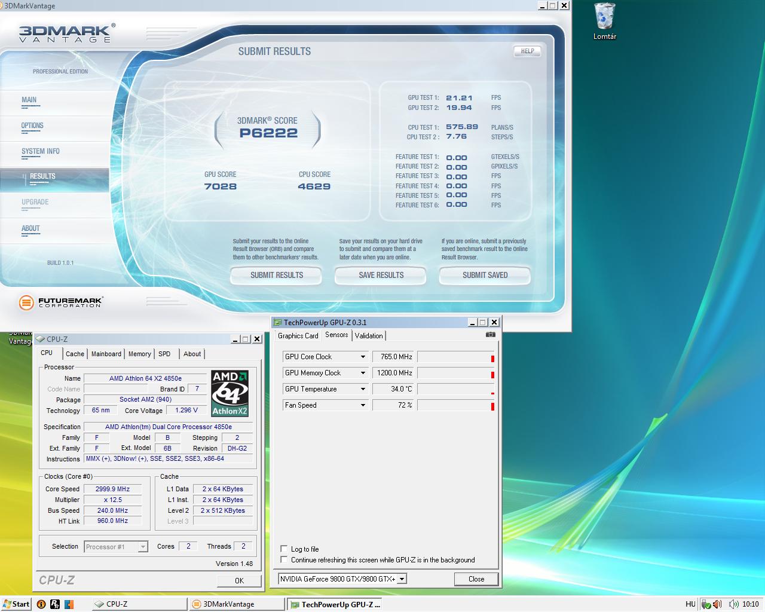Switch to the Cache tab in CPU-Z
Viewport: 765px width, 612px height.
[75, 354]
